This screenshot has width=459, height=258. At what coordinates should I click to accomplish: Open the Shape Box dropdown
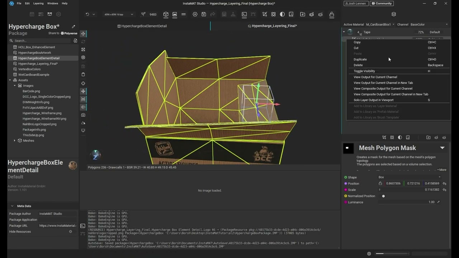(x=410, y=177)
